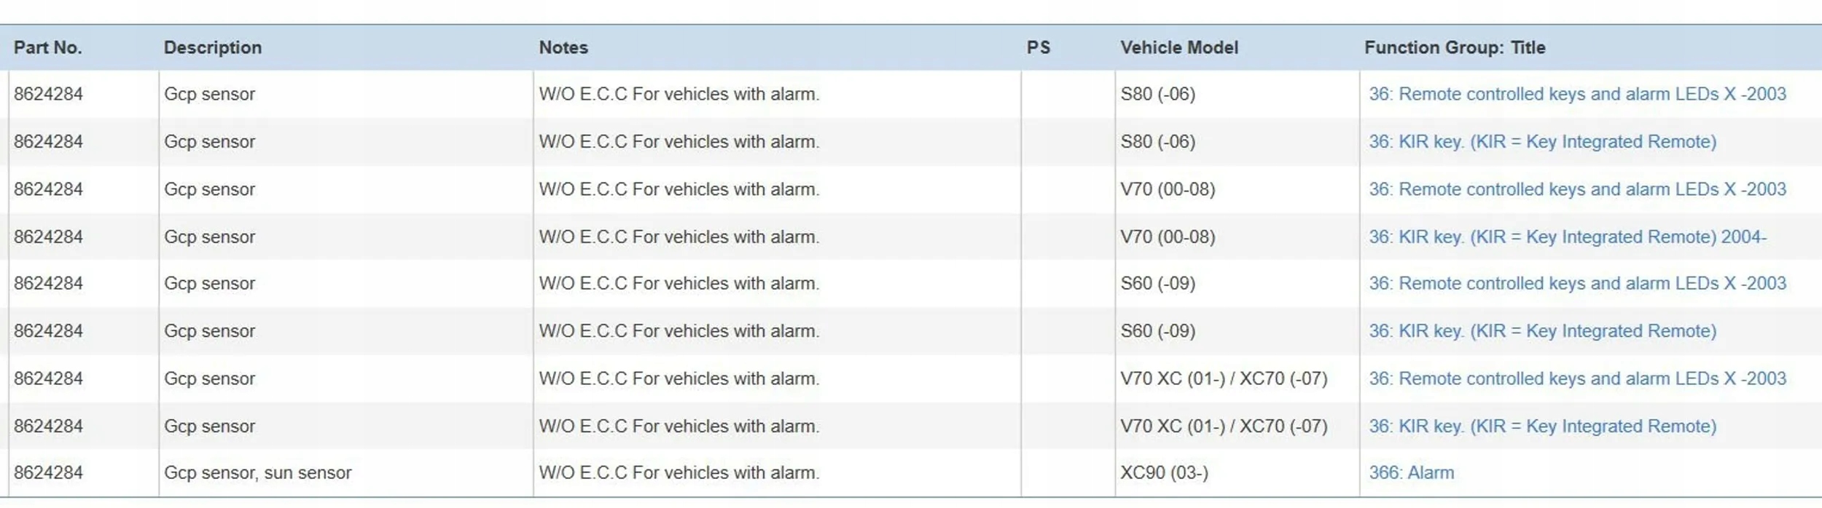Image resolution: width=1822 pixels, height=508 pixels.
Task: Open Remote controlled keys link in first S80 row
Action: pos(1577,94)
